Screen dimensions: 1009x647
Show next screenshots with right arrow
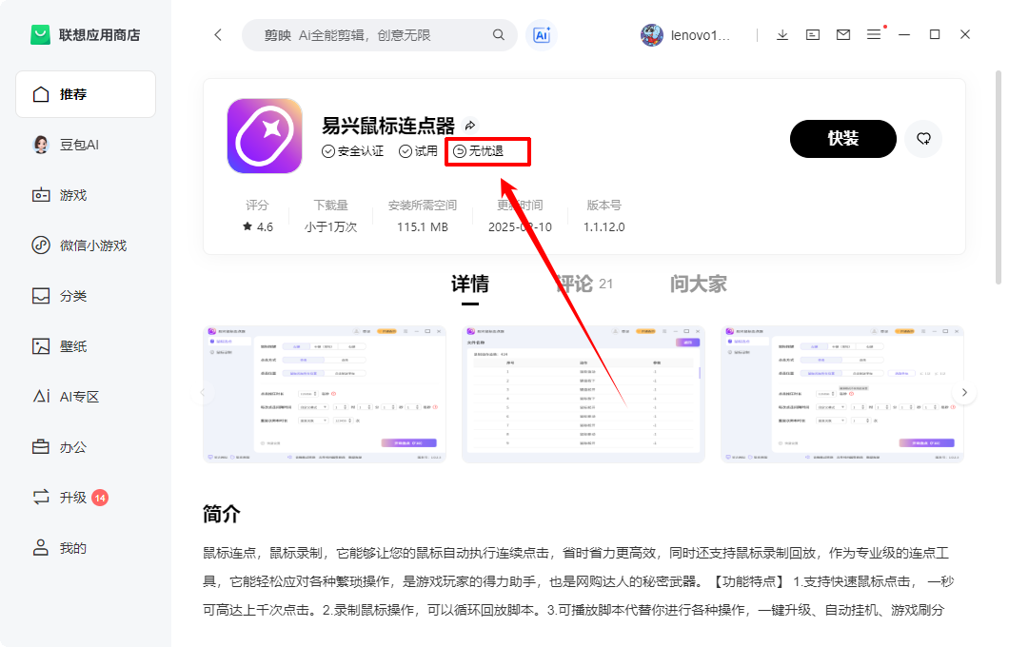point(964,392)
